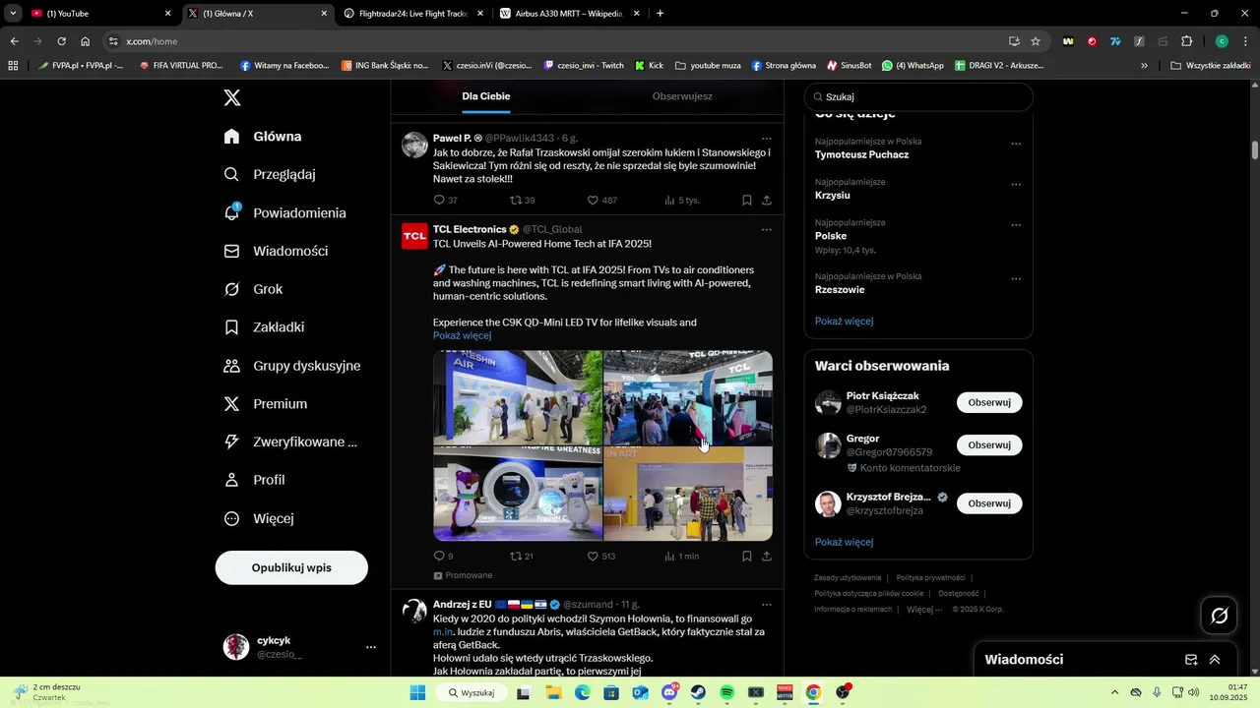Click the Szukaj search field

pyautogui.click(x=918, y=97)
